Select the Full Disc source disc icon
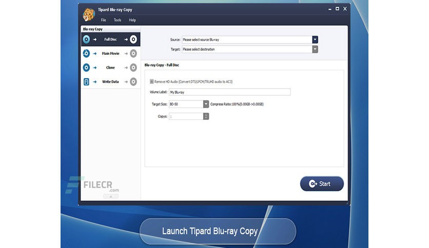 86,39
